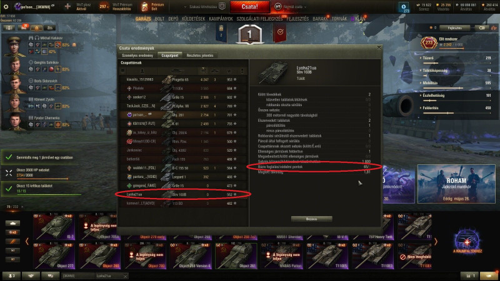Toggle the x2 bonus carousel filter
This screenshot has width=500, height=281.
pyautogui.click(x=12, y=232)
